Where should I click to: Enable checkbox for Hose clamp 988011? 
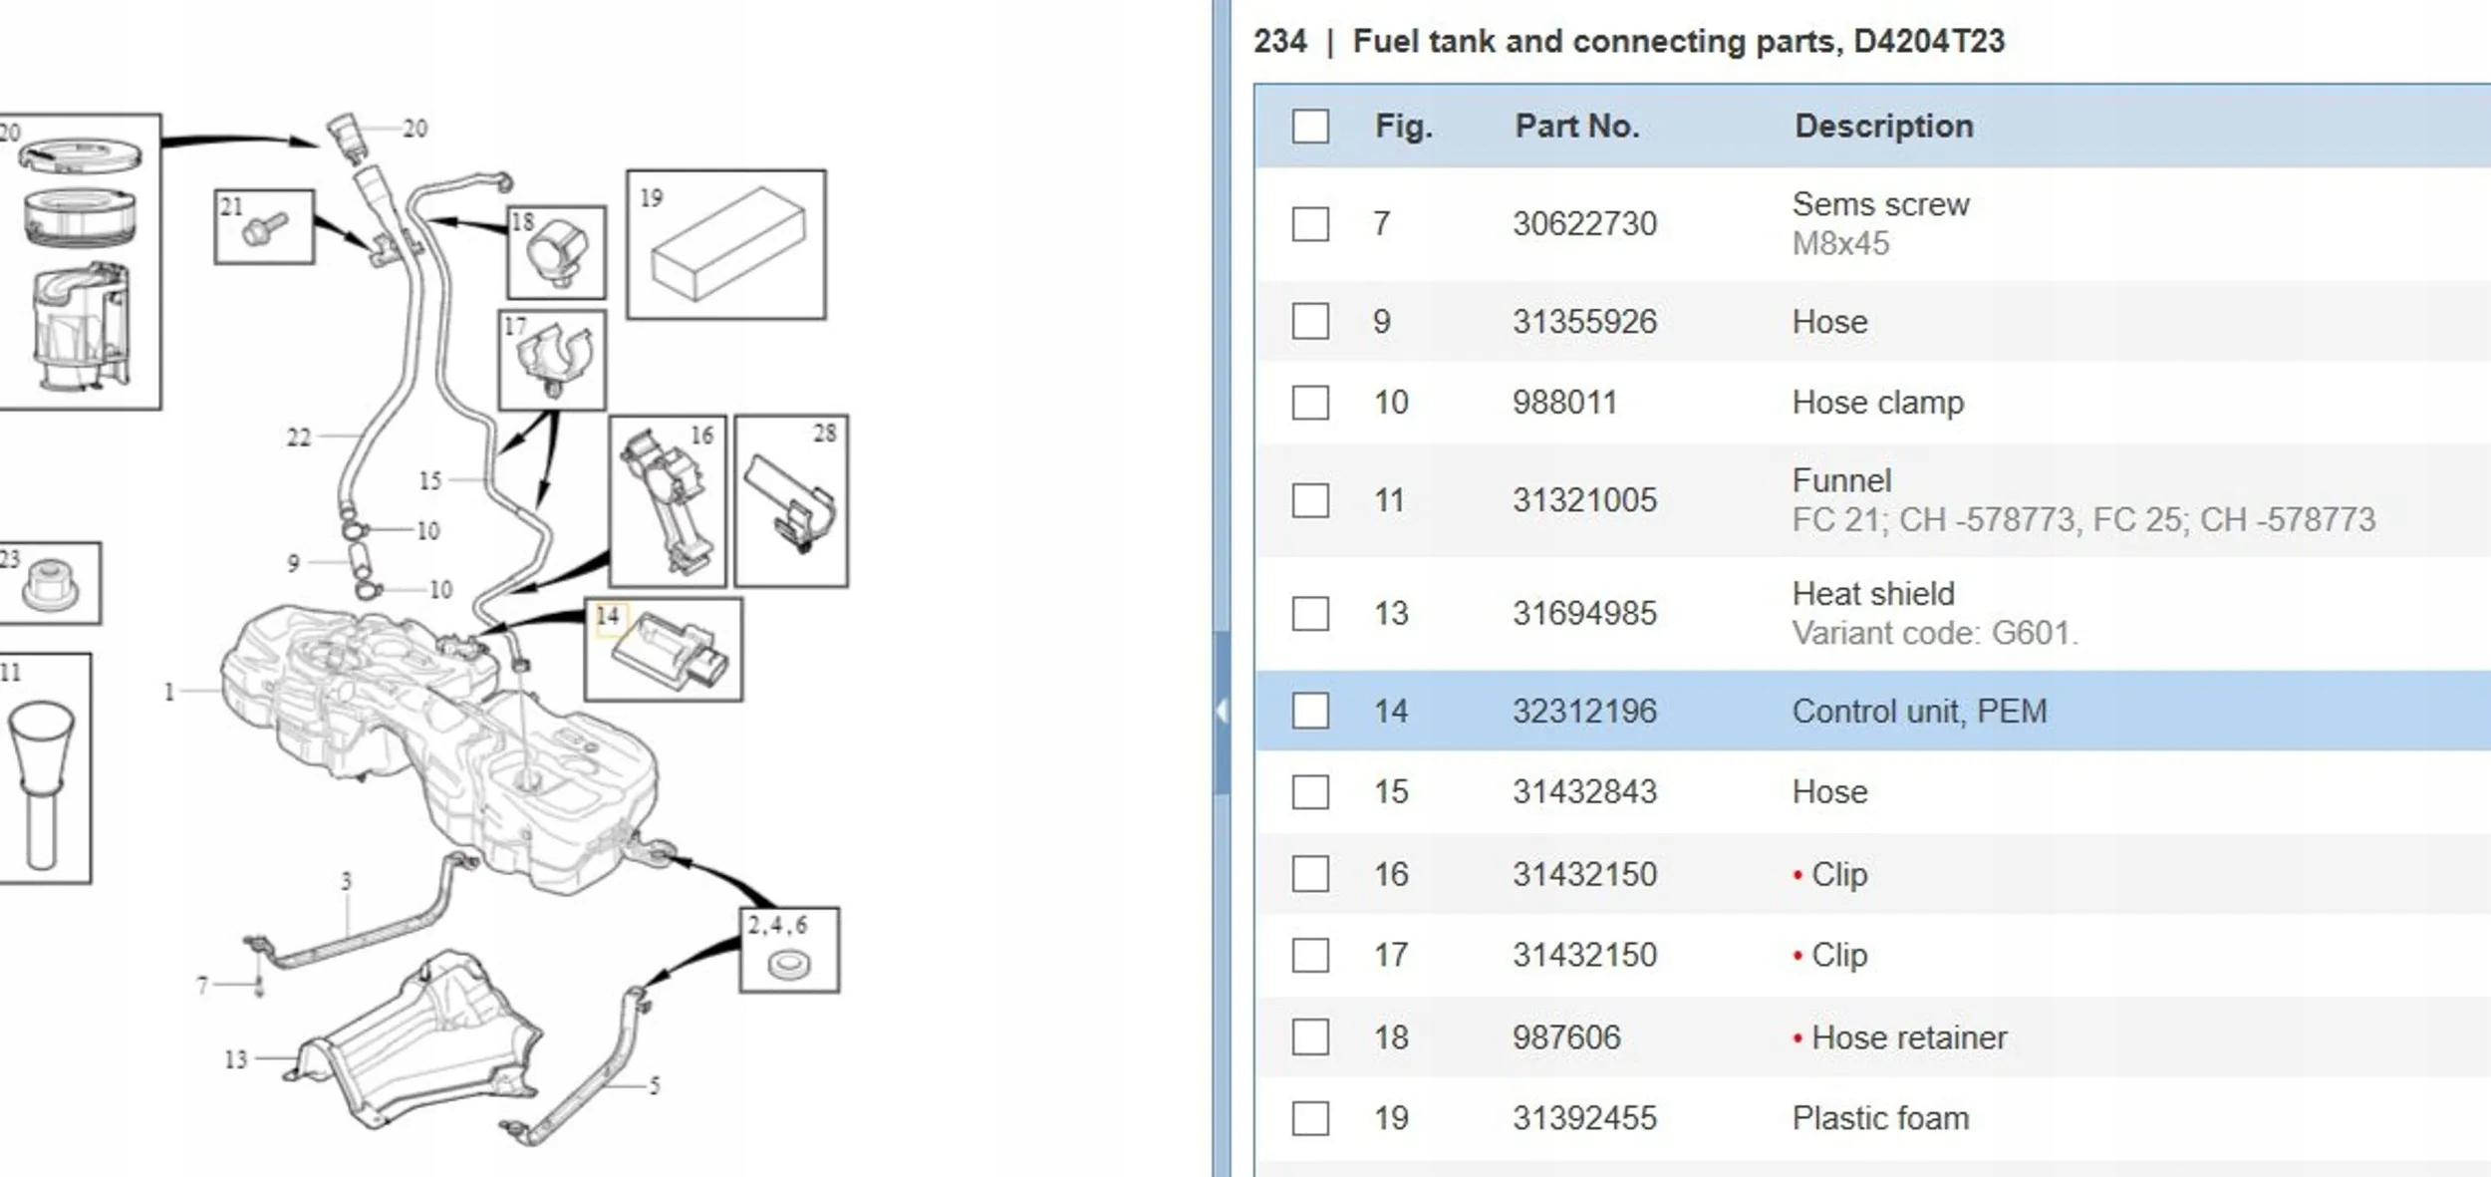tap(1310, 403)
